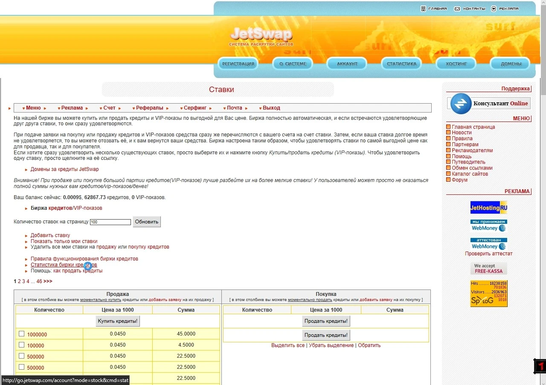Click the upper Продать кредиты! button

click(326, 321)
